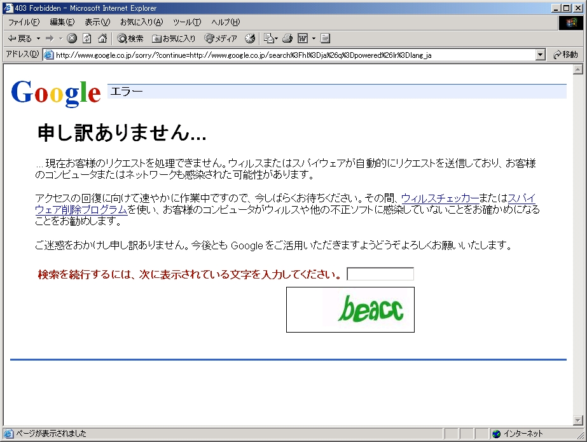This screenshot has width=587, height=442.
Task: Click the Print icon
Action: tap(287, 38)
